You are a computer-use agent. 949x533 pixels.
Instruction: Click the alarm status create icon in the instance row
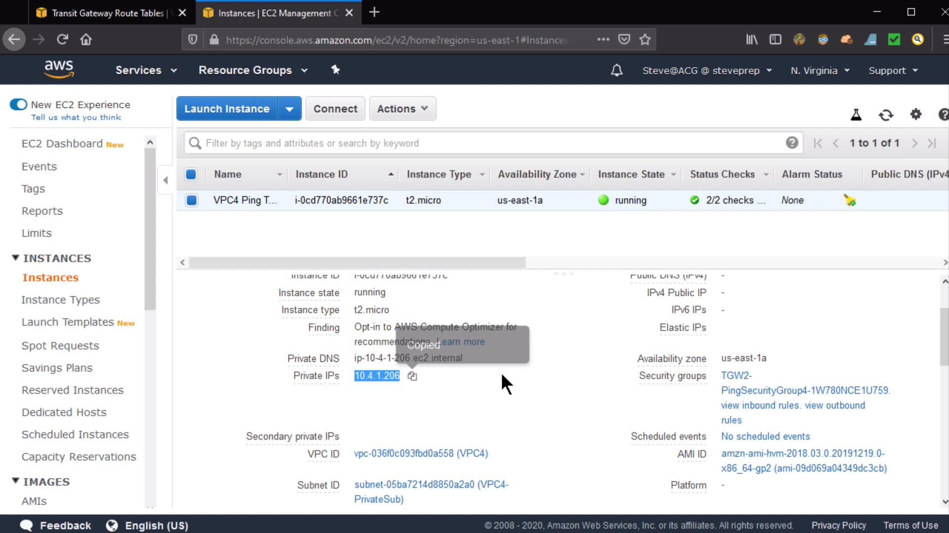[x=850, y=200]
